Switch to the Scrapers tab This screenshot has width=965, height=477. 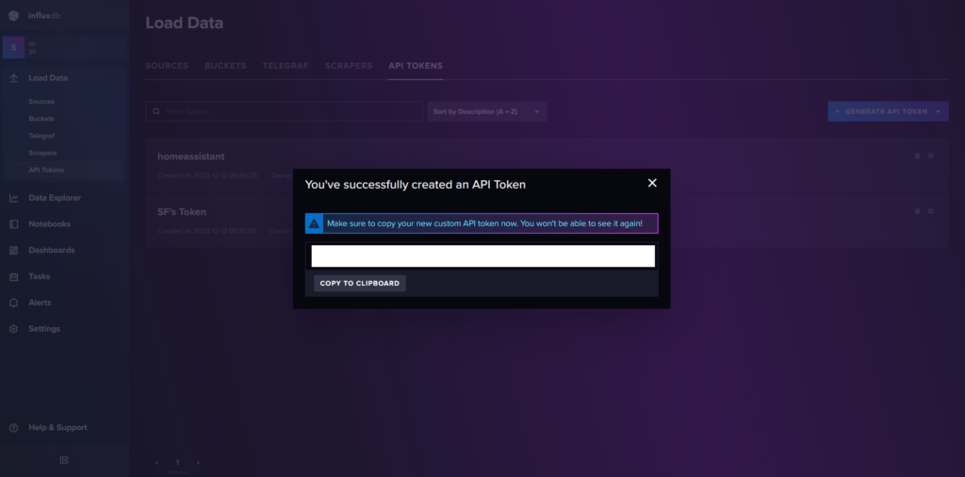(x=349, y=66)
